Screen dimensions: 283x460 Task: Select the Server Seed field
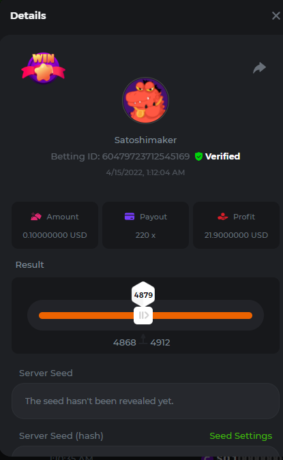click(x=146, y=401)
